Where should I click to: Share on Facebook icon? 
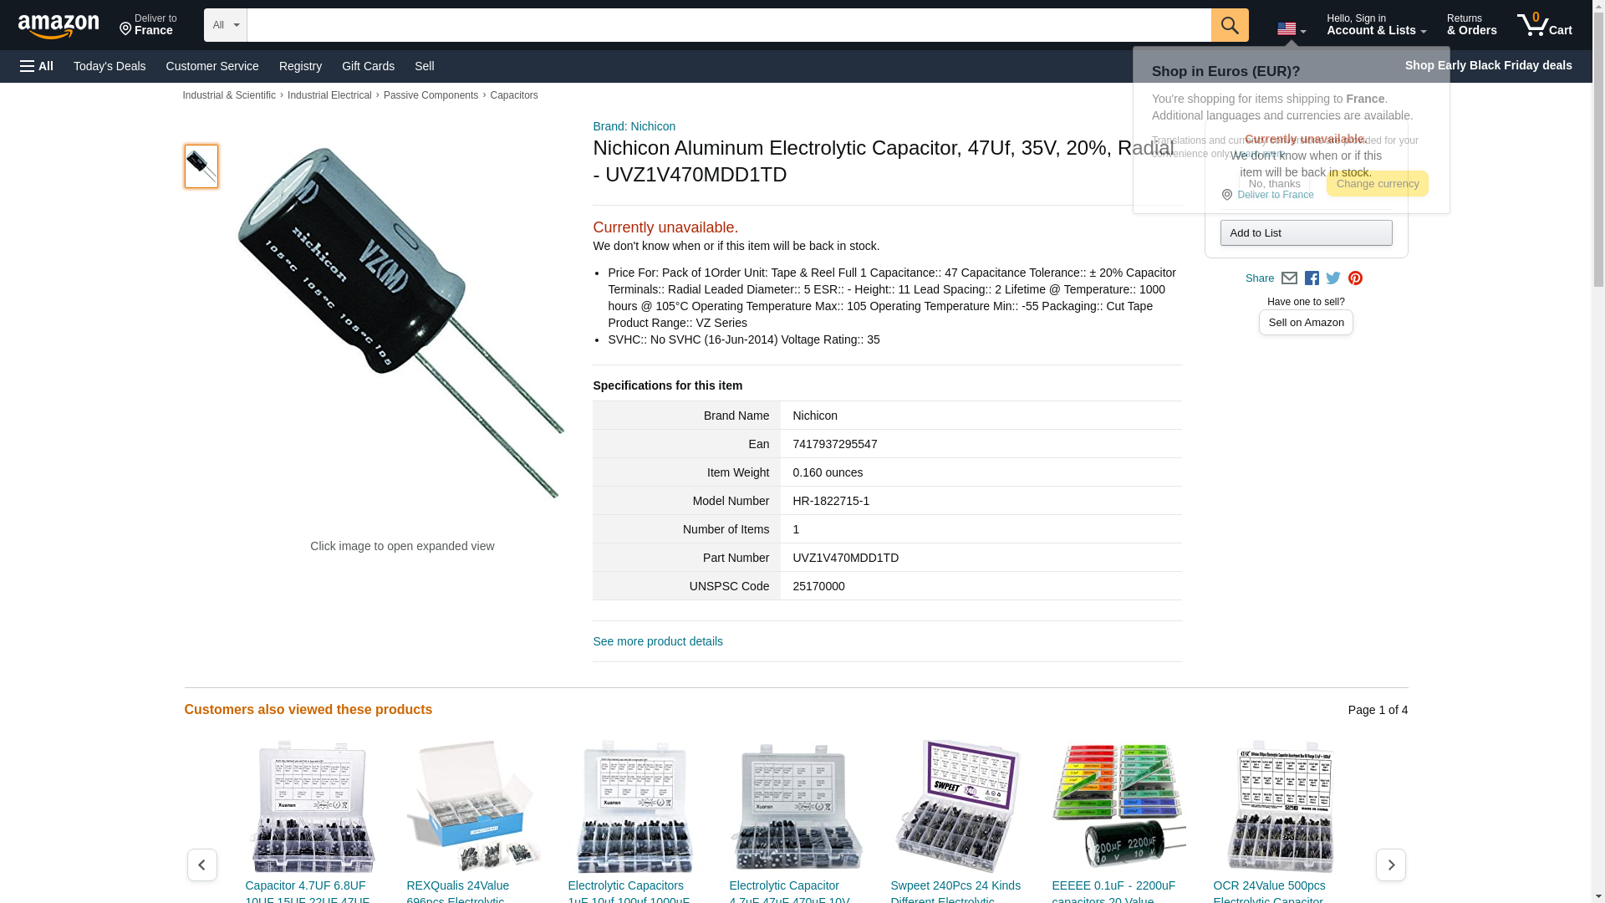[x=1312, y=278]
